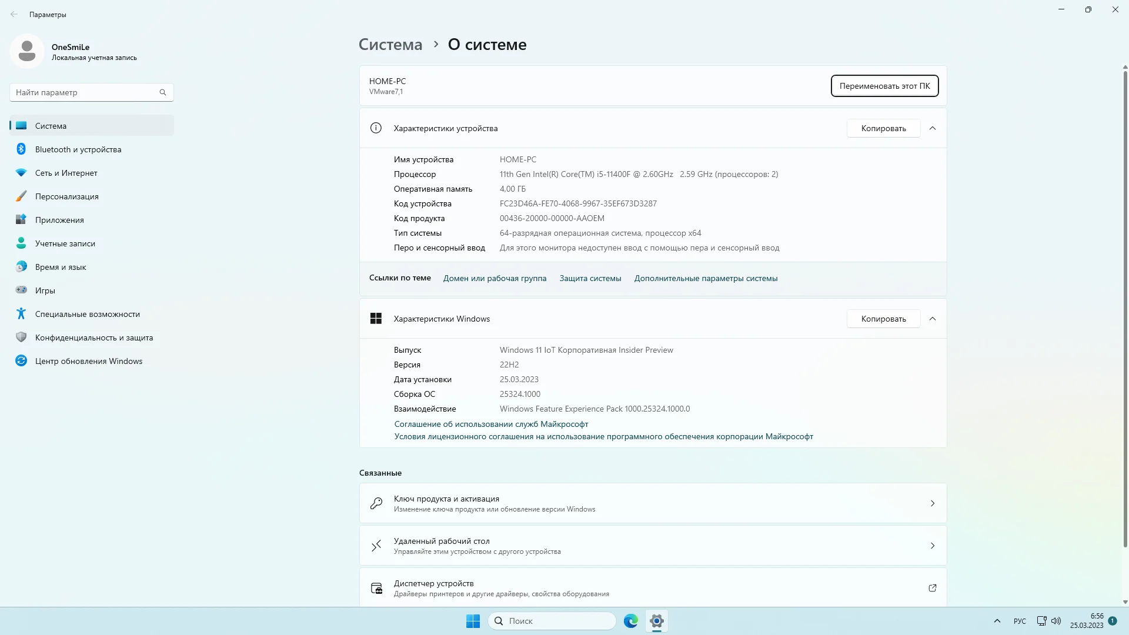
Task: Launch Microsoft Edge from the taskbar
Action: click(630, 621)
